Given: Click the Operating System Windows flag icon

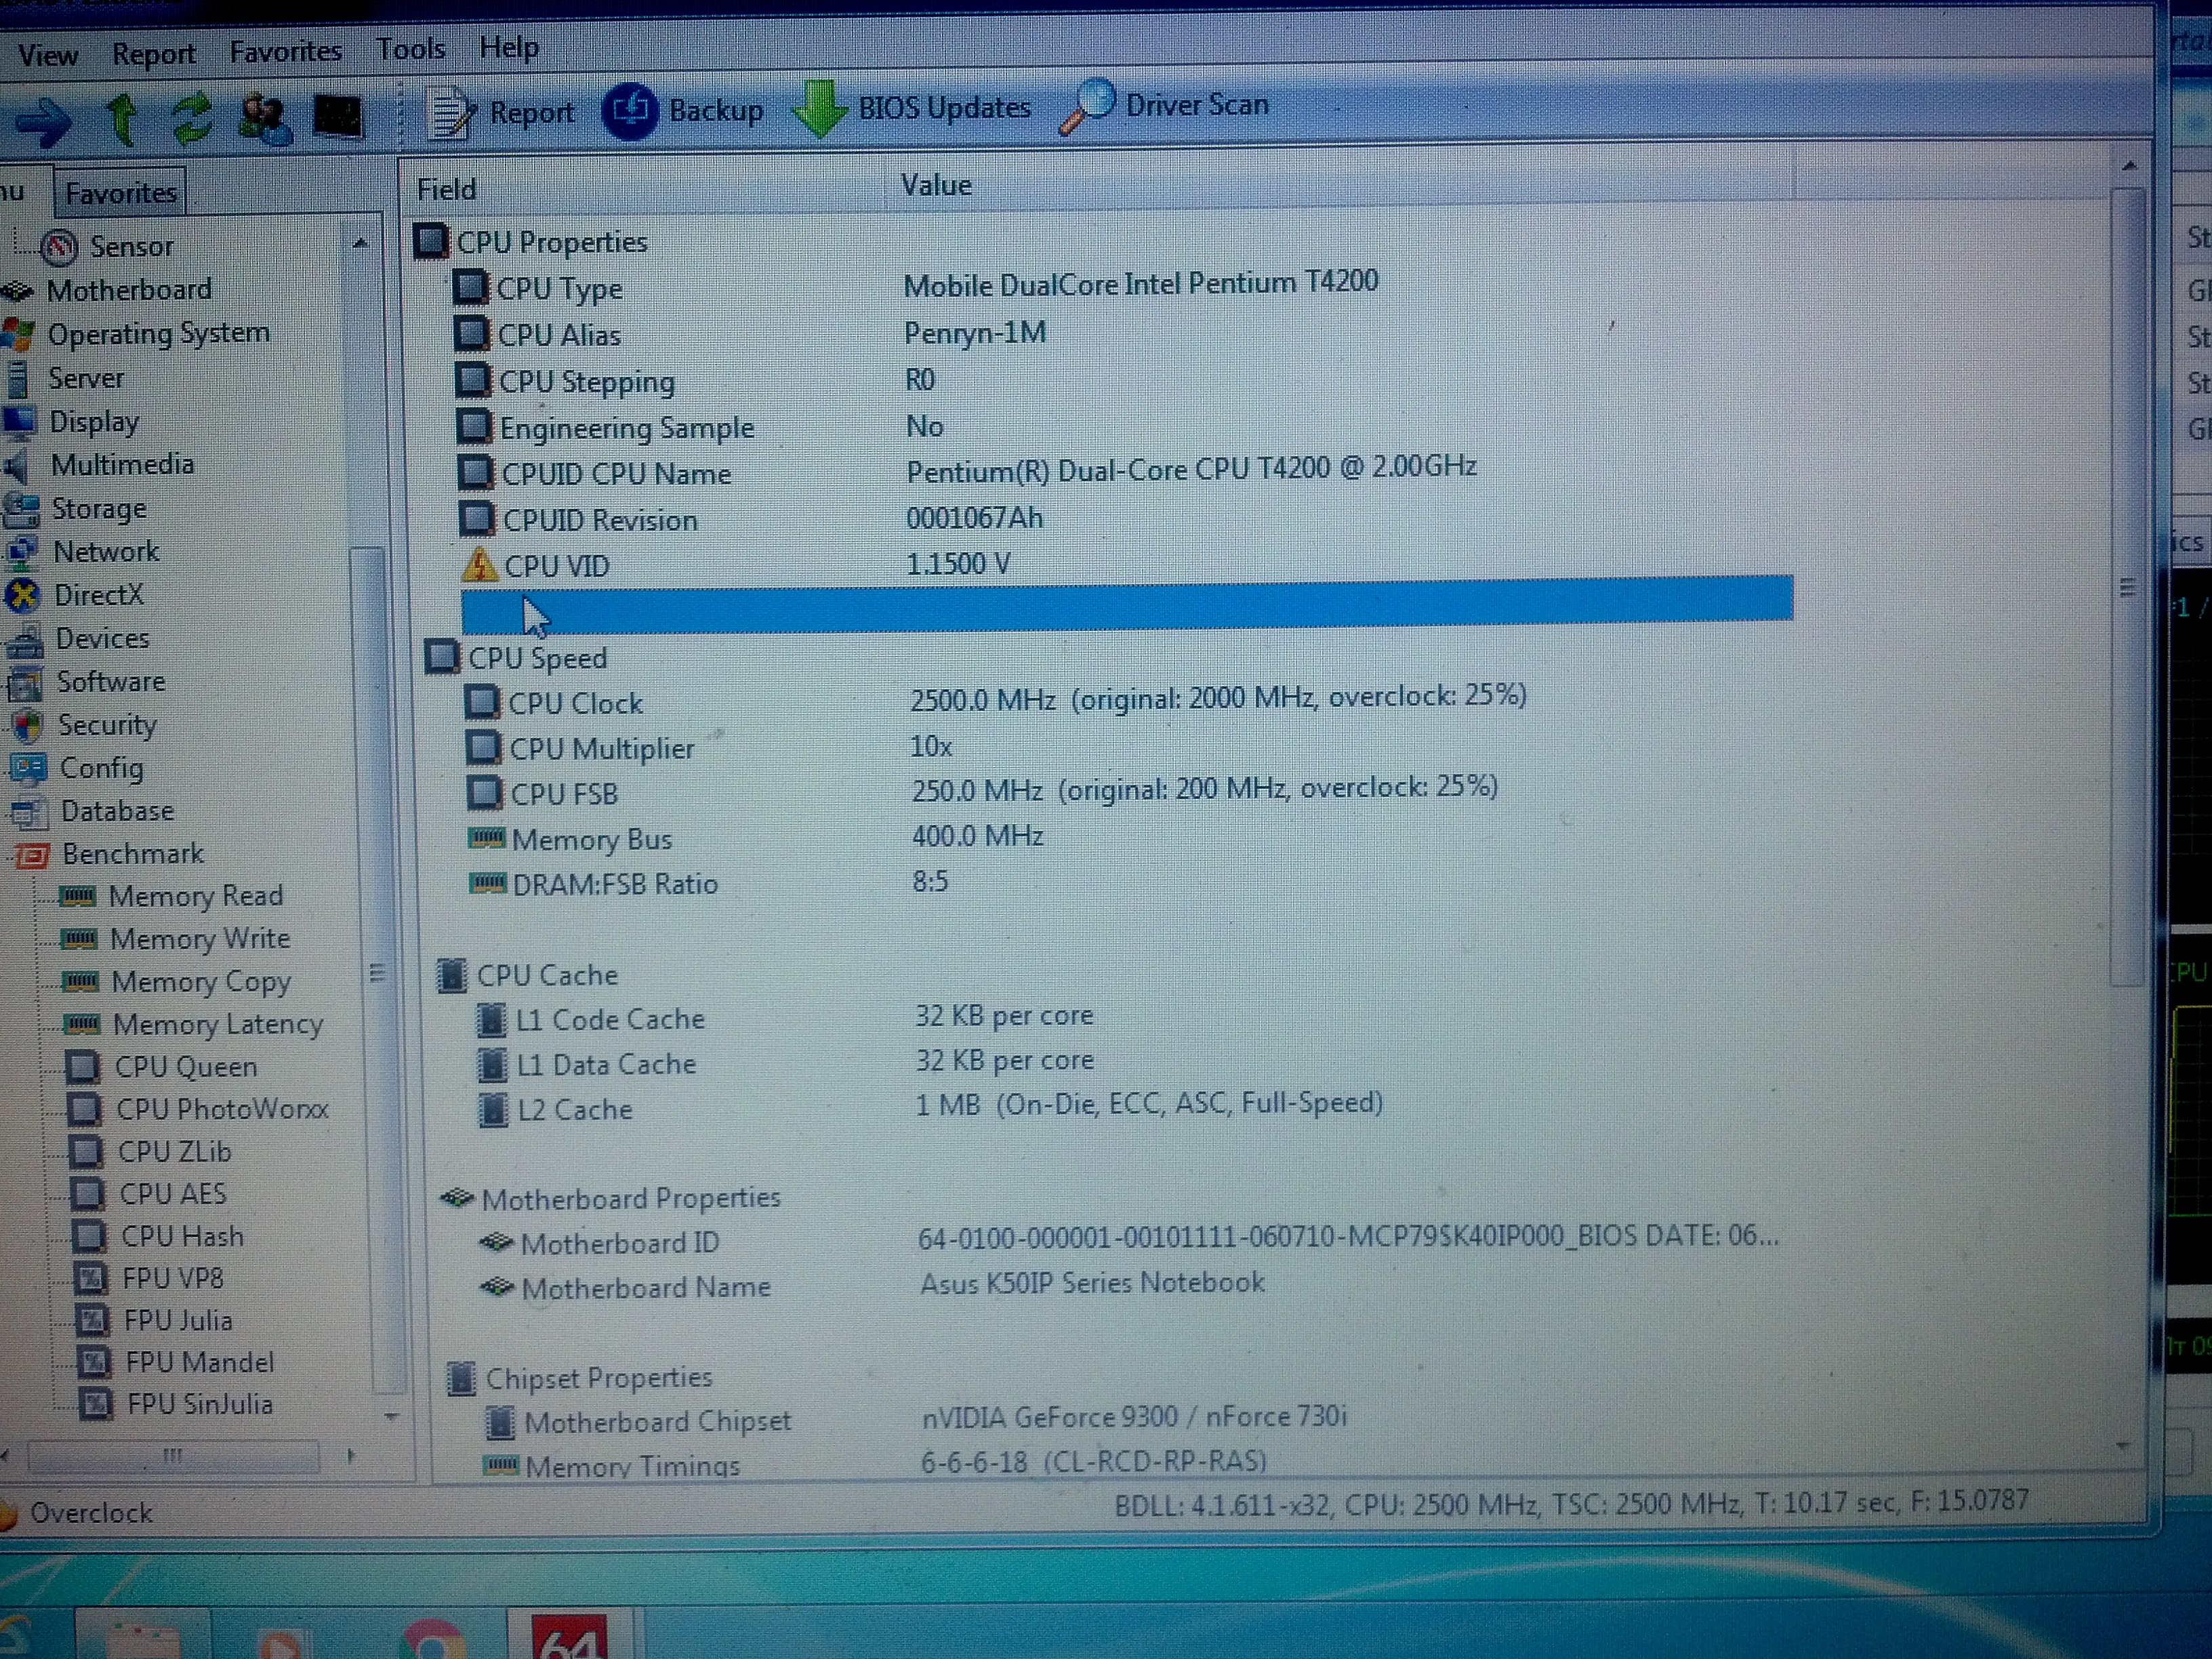Looking at the screenshot, I should 17,334.
